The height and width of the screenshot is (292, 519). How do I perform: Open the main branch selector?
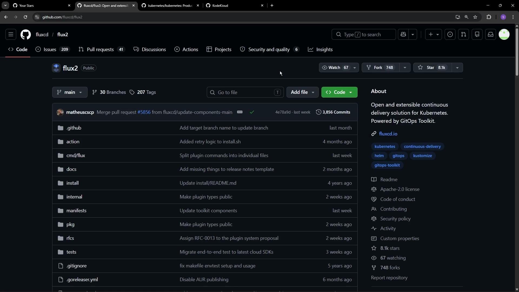[70, 92]
